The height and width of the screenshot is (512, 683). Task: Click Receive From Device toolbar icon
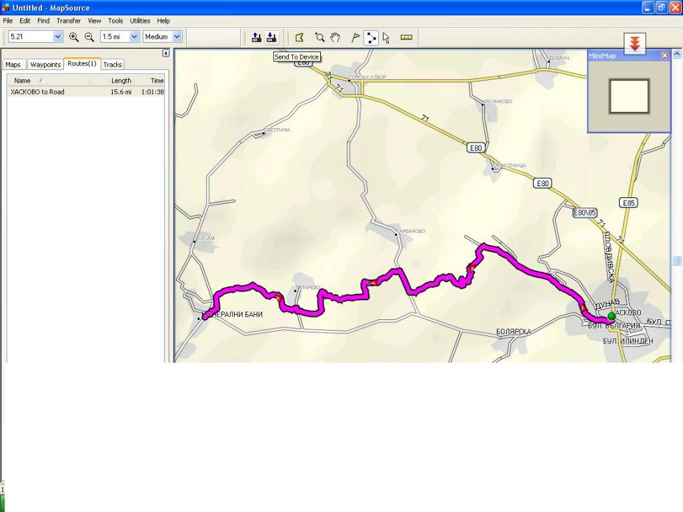coord(257,37)
